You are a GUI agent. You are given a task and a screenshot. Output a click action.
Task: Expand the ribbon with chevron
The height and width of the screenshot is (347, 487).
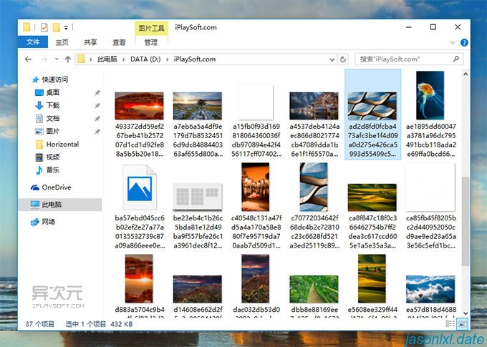[x=452, y=42]
